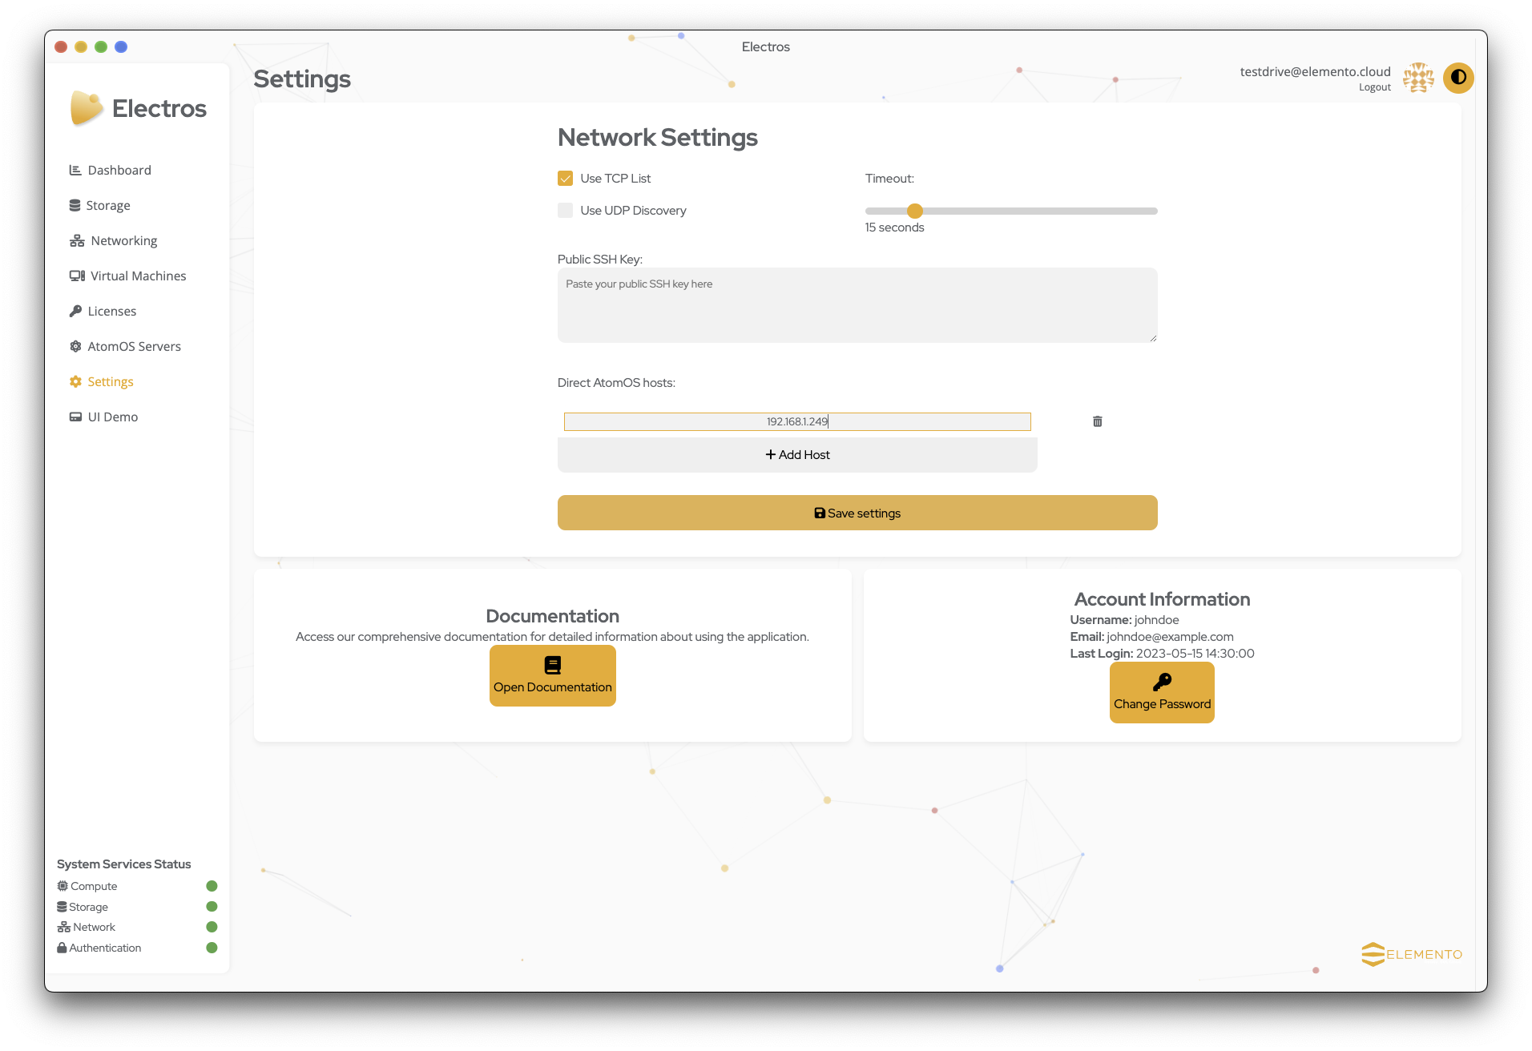Click the Networking topology icon in the sidebar

click(77, 240)
